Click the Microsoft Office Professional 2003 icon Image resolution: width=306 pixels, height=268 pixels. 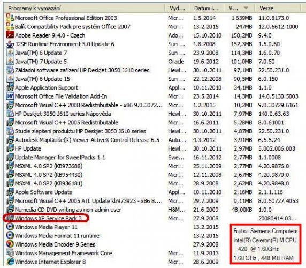click(x=10, y=18)
